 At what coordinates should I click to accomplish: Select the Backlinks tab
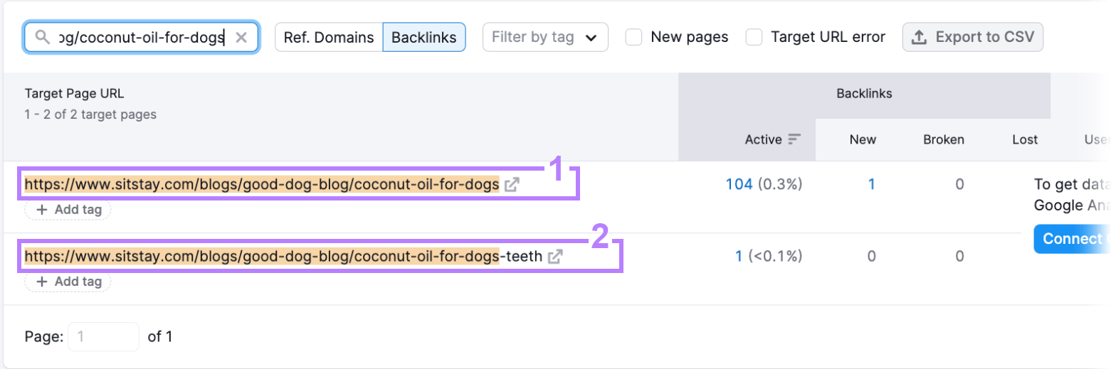point(424,38)
